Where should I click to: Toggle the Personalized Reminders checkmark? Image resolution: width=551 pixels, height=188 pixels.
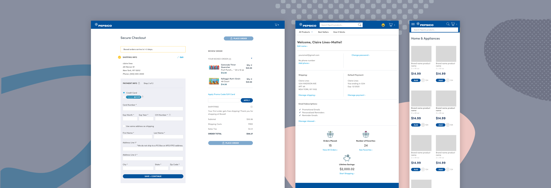300,113
